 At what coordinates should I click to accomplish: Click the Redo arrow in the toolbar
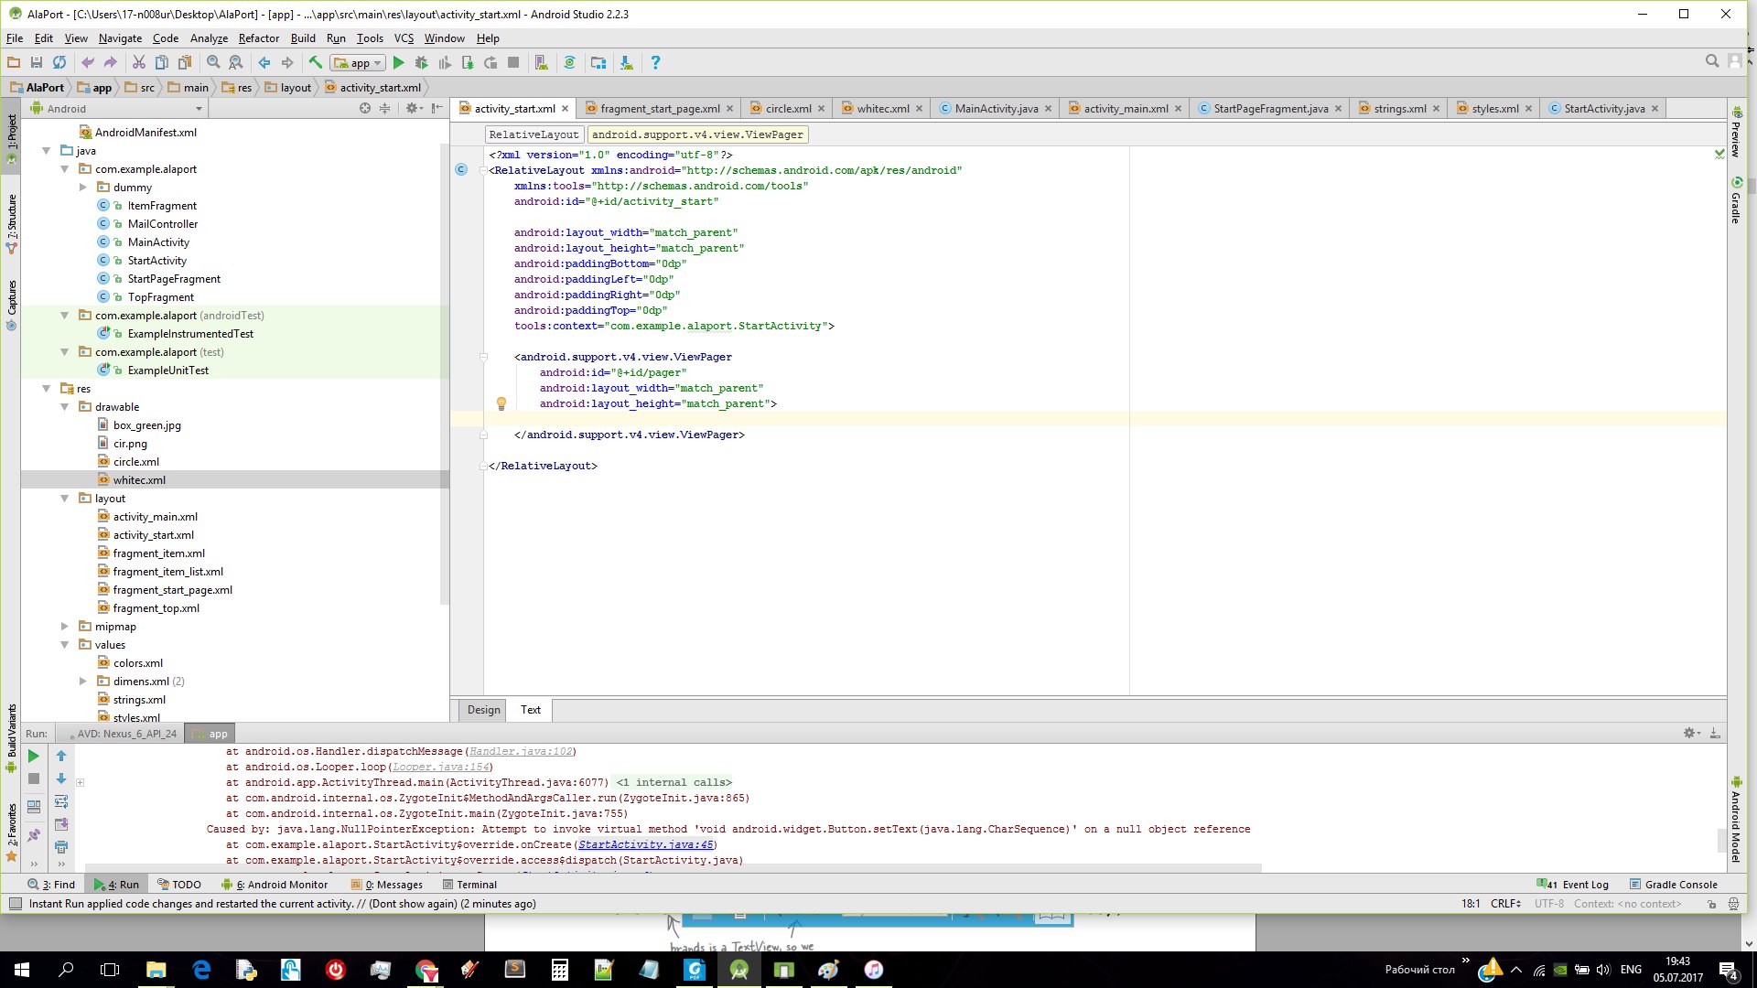[111, 62]
